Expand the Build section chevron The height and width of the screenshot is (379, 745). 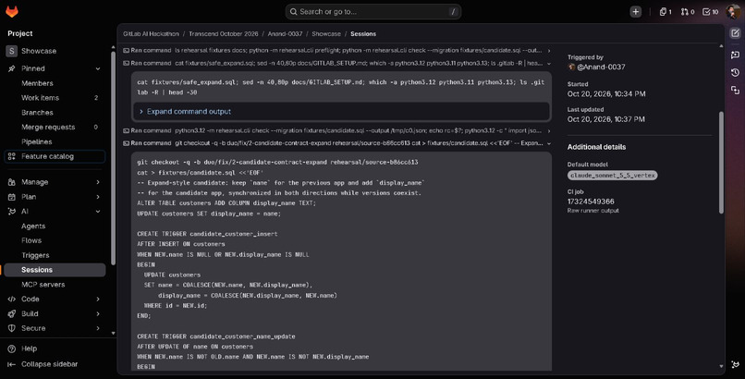pyautogui.click(x=98, y=313)
